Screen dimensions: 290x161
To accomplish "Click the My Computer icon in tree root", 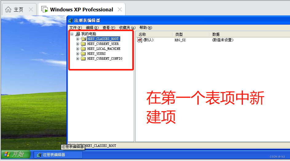I will tap(78, 34).
